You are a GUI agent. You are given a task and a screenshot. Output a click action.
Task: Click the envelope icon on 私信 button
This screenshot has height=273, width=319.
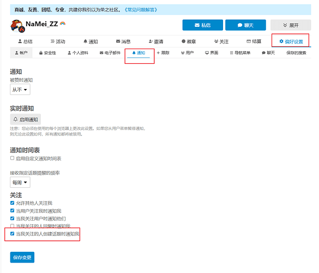197,25
